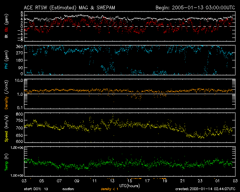The width and height of the screenshot is (240, 192).
Task: Click the 'start DOY: 13' text
Action: [36, 189]
